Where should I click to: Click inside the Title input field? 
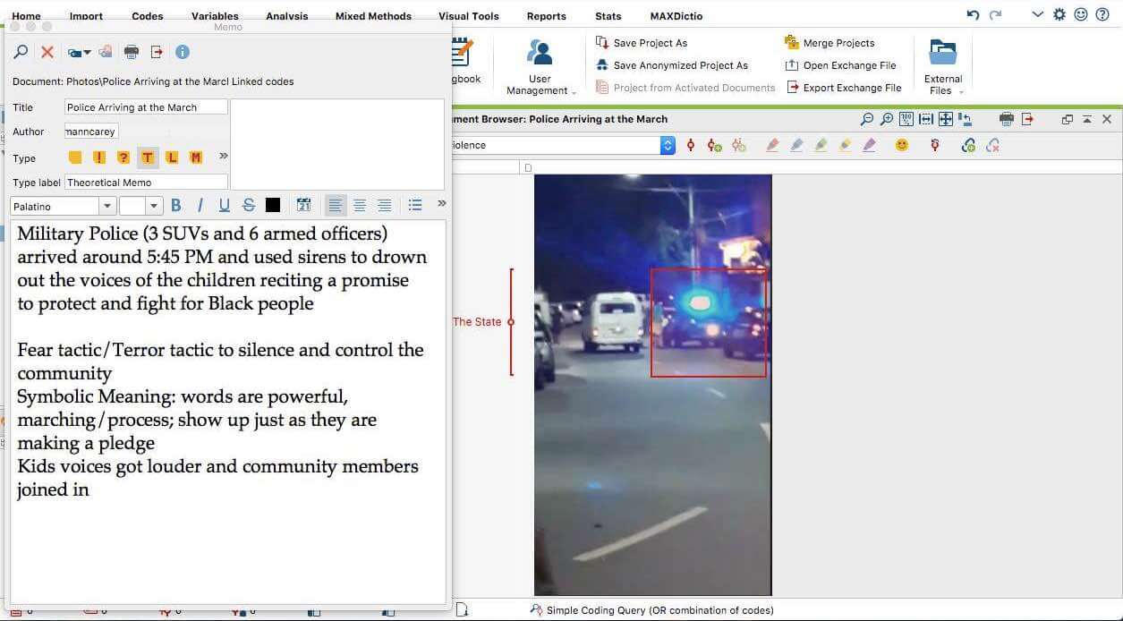[x=143, y=106]
